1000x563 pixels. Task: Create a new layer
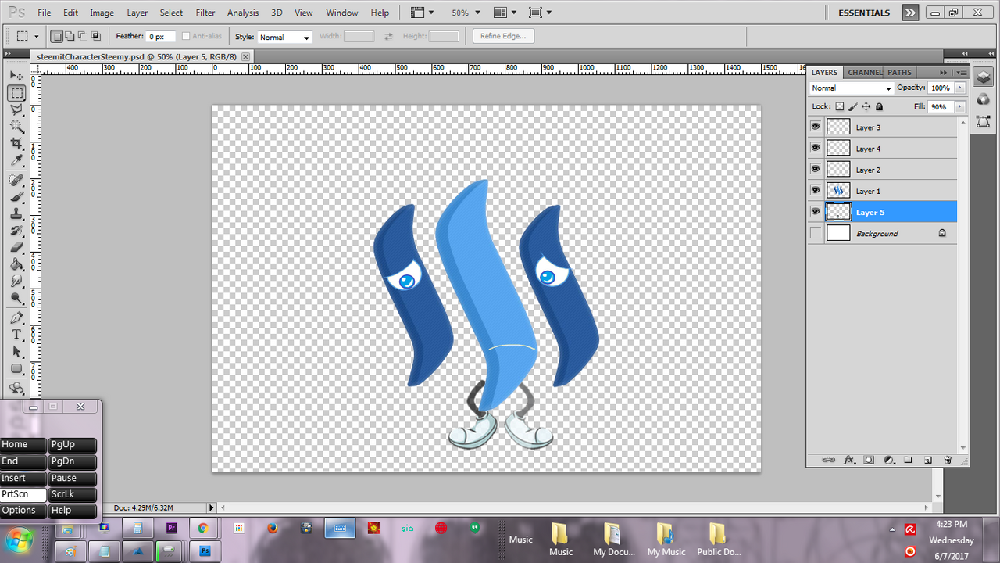[x=928, y=460]
